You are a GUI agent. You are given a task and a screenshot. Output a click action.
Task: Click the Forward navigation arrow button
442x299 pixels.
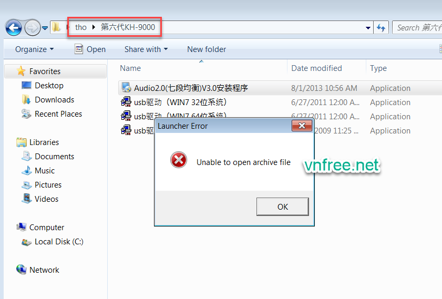(x=32, y=27)
